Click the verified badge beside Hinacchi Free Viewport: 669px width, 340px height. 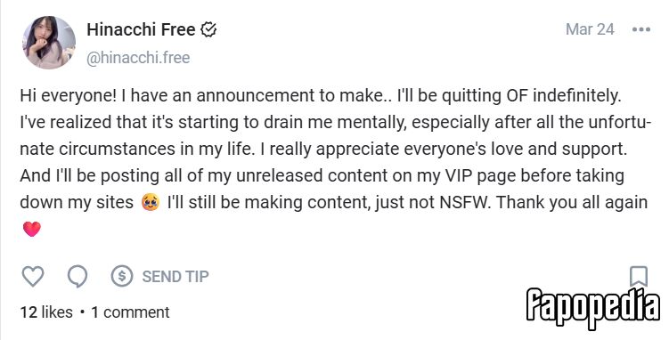208,30
